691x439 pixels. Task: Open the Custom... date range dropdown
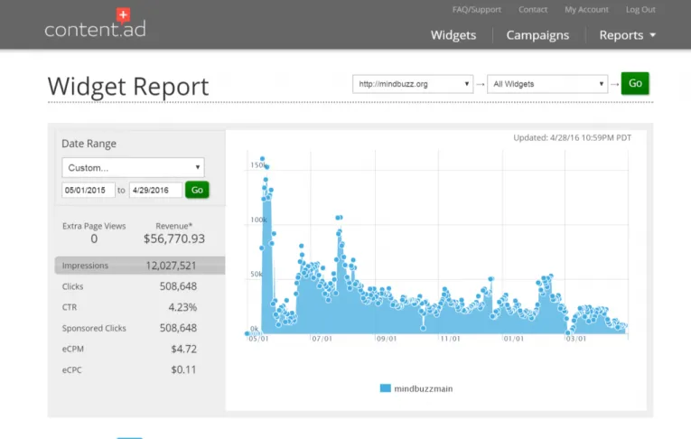pyautogui.click(x=133, y=167)
